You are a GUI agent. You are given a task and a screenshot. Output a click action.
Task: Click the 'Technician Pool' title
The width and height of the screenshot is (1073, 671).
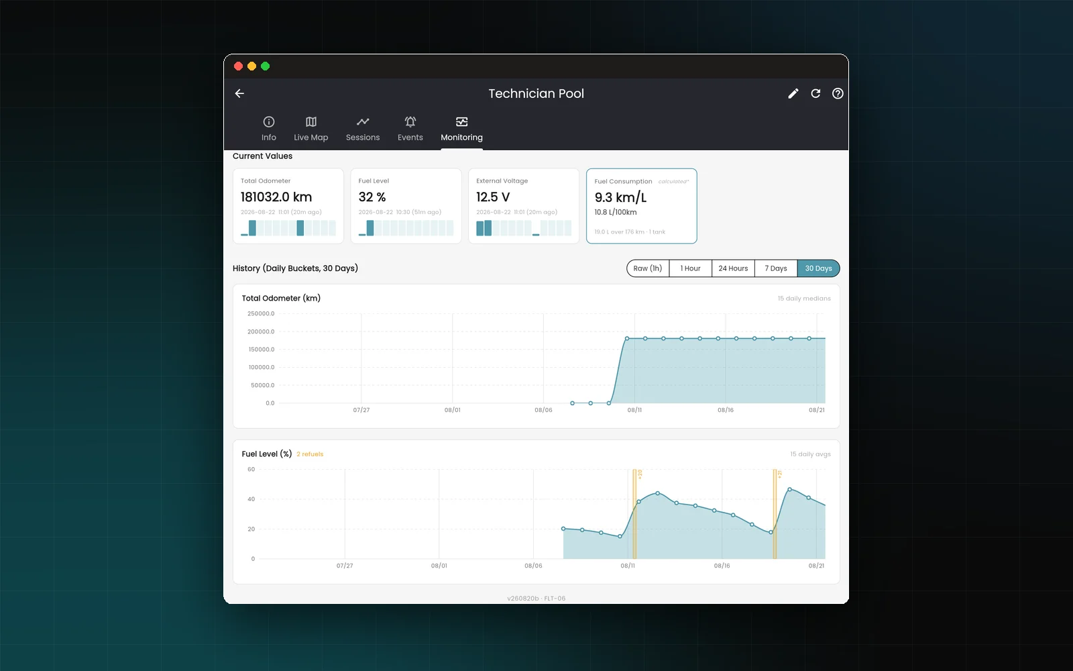click(536, 94)
